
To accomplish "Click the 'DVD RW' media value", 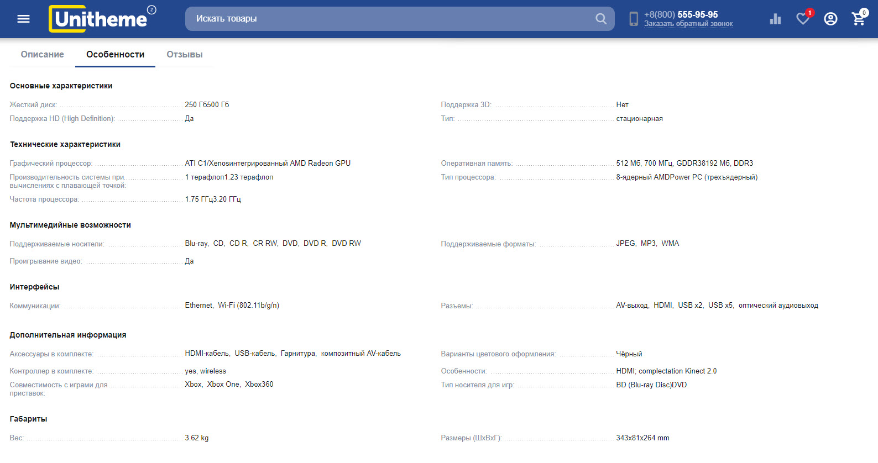I will tap(346, 243).
